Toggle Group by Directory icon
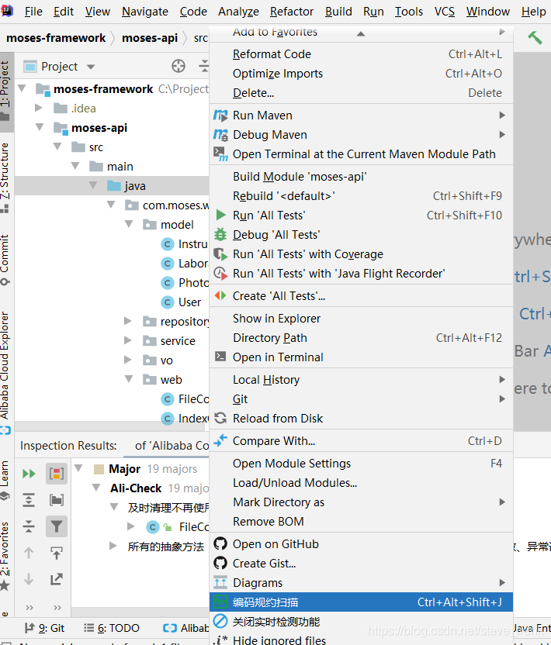 click(57, 500)
